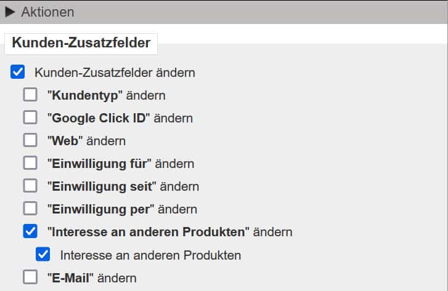Enable the Kundentyp ändern checkbox
The height and width of the screenshot is (291, 448).
30,95
